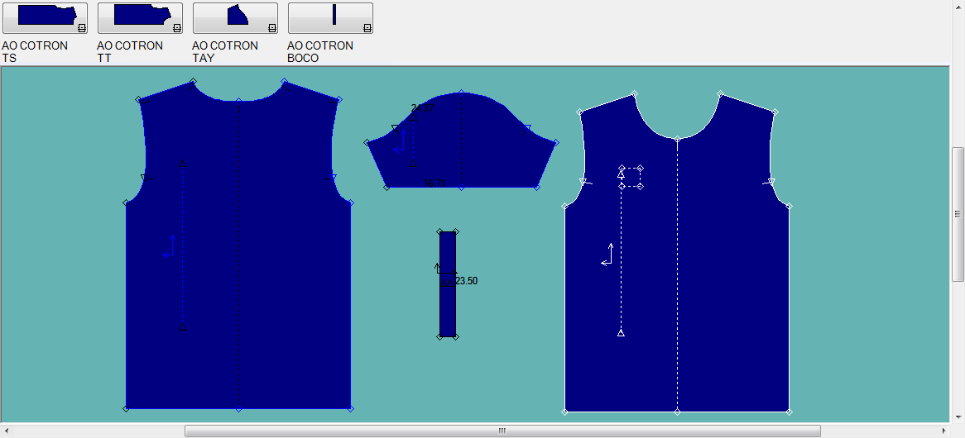The width and height of the screenshot is (965, 438).
Task: Select bottom-left corner point of back bodice
Action: click(126, 408)
